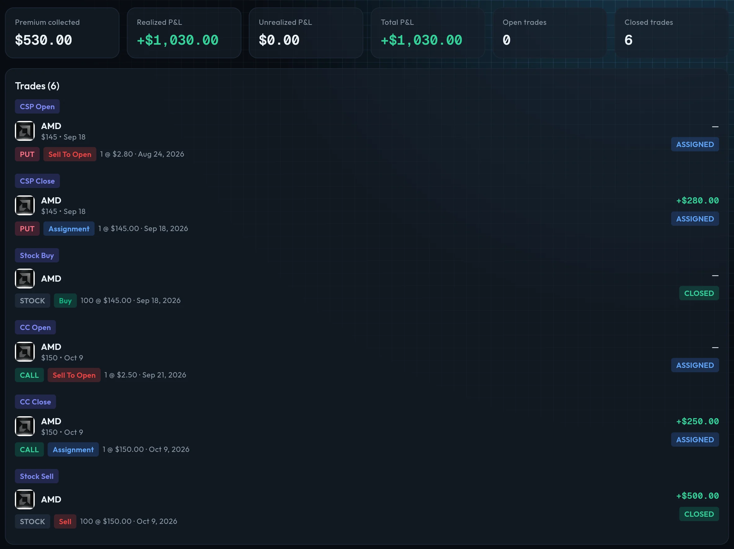Click ASSIGNED badge beside +$250.00
Screen dimensions: 734x549
(695, 440)
